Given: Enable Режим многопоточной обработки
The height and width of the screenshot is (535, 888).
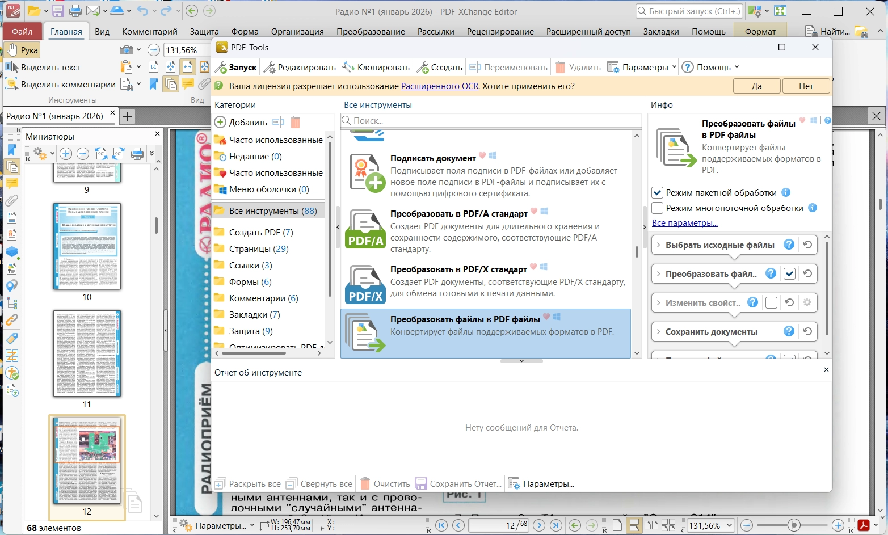Looking at the screenshot, I should coord(658,208).
